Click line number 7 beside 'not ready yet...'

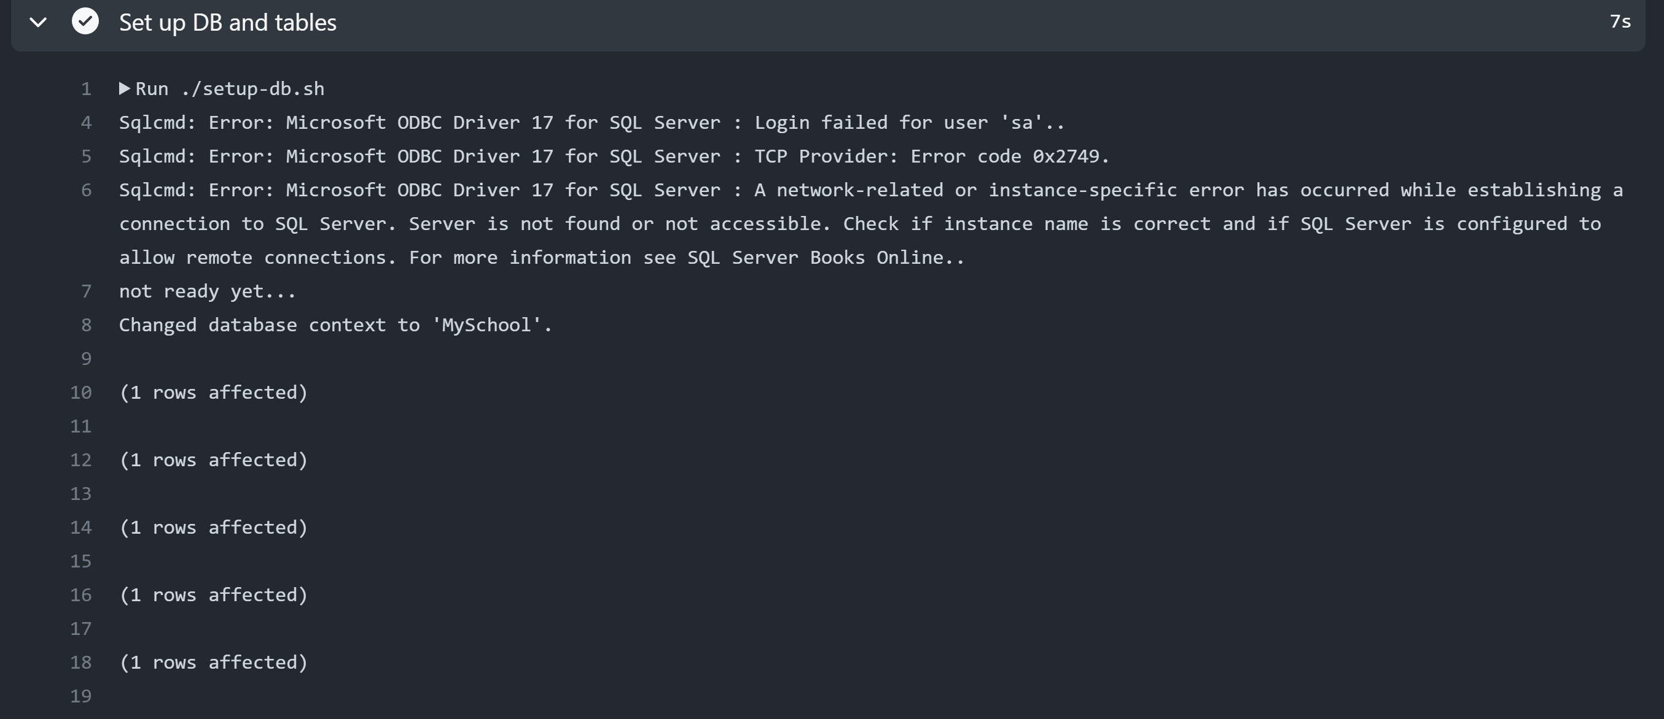(86, 292)
